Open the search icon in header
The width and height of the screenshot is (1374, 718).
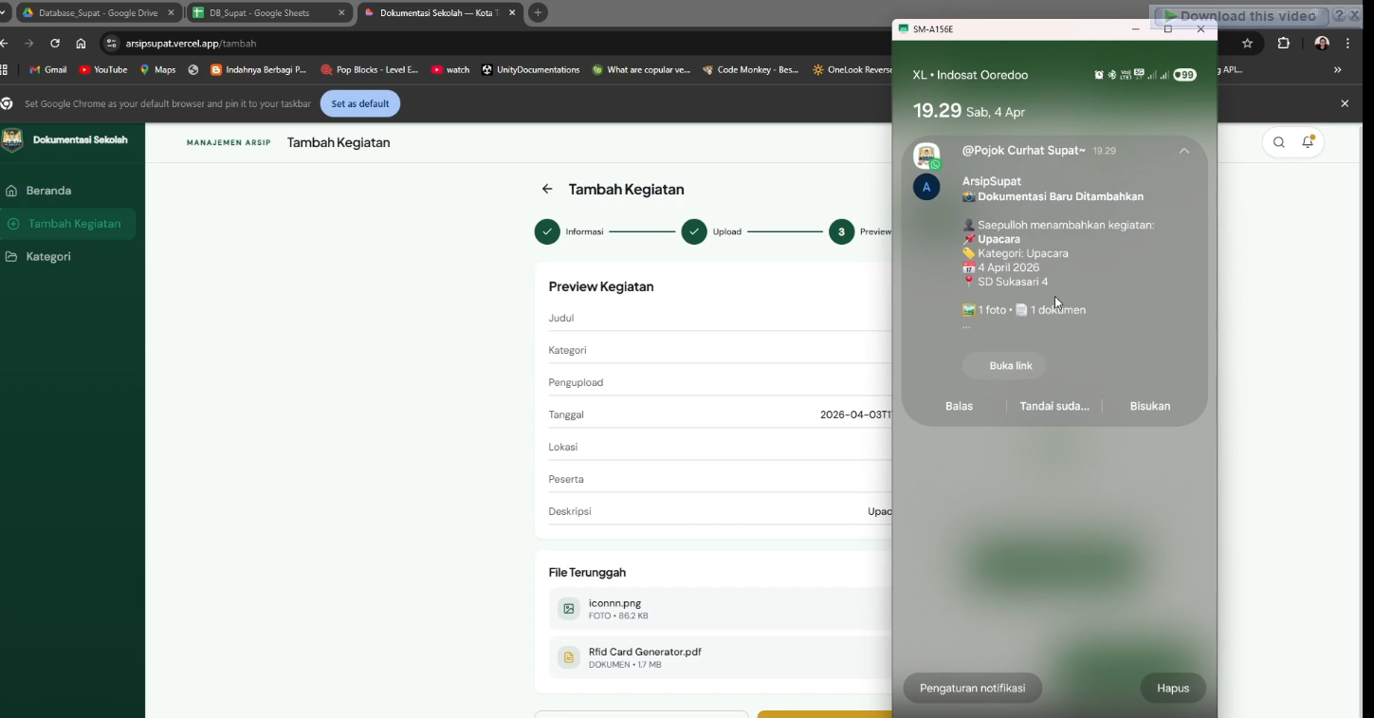point(1279,142)
